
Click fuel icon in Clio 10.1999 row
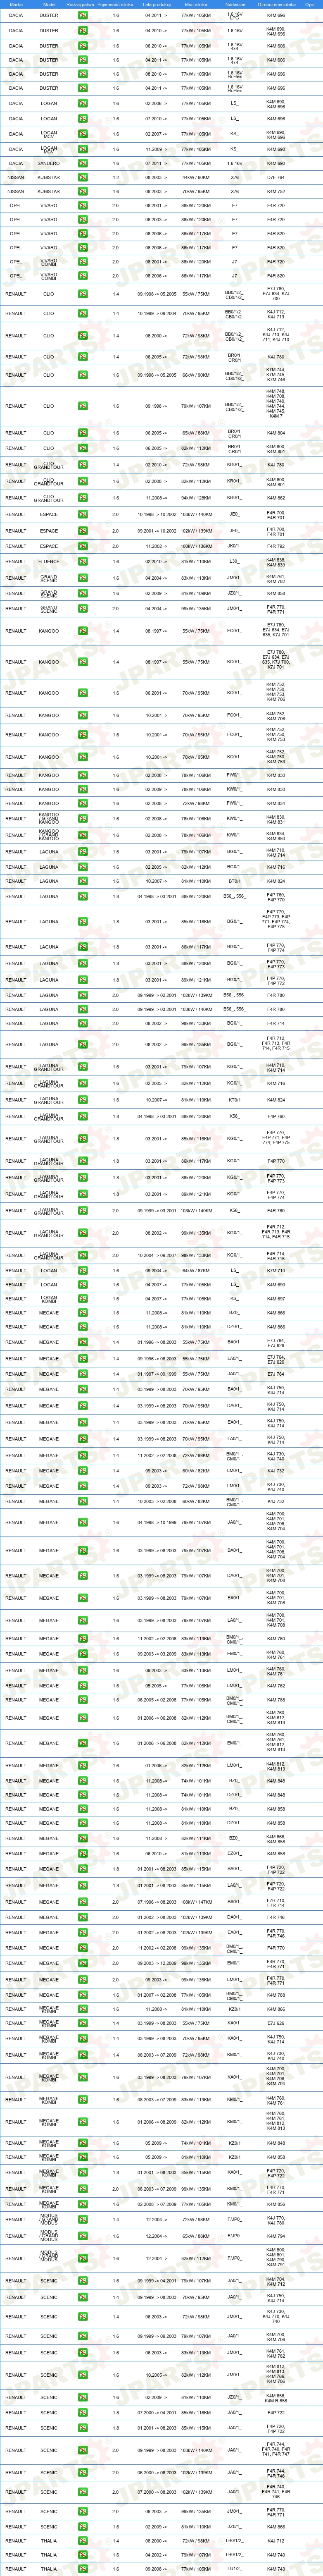pos(82,314)
